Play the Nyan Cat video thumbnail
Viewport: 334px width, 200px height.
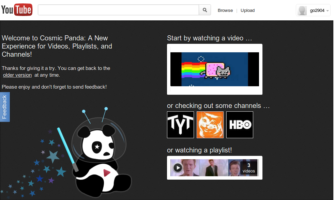(215, 69)
